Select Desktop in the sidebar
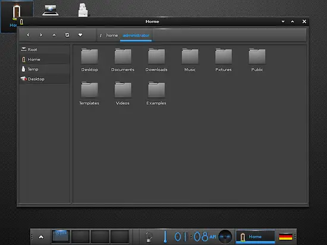Viewport: 327px width, 245px height. tap(44, 79)
